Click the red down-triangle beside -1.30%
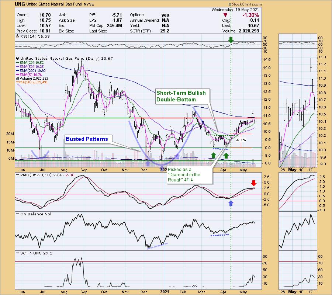 coord(225,15)
